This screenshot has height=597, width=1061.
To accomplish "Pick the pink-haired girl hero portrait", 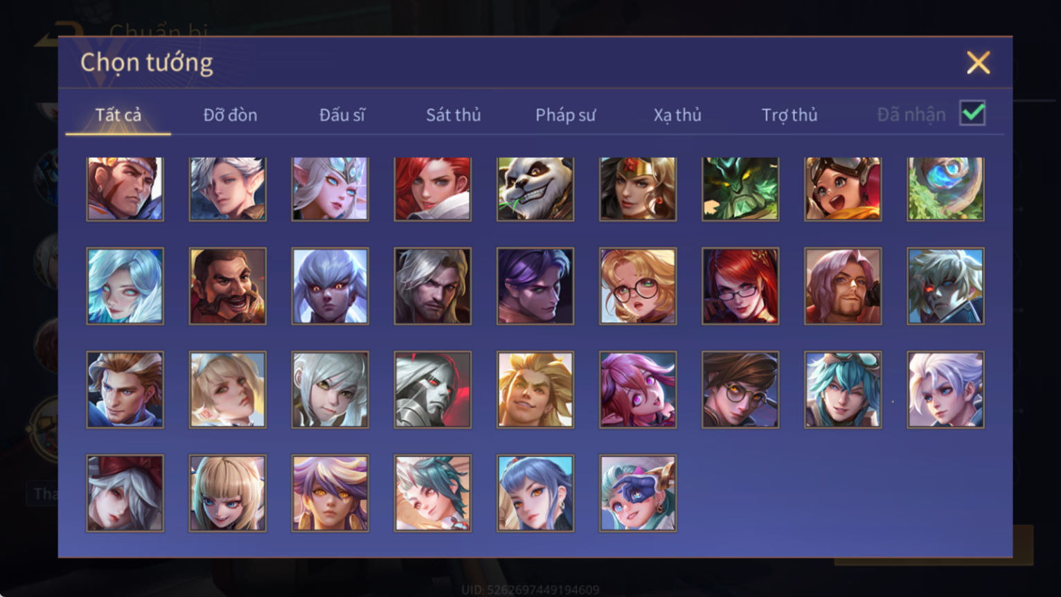I will pyautogui.click(x=637, y=389).
